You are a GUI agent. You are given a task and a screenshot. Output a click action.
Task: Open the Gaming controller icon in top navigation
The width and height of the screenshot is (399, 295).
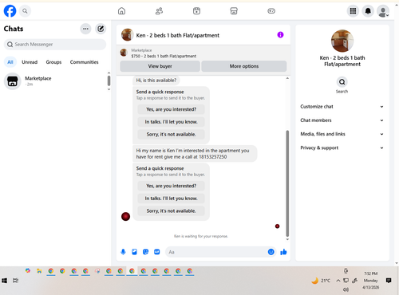point(271,11)
